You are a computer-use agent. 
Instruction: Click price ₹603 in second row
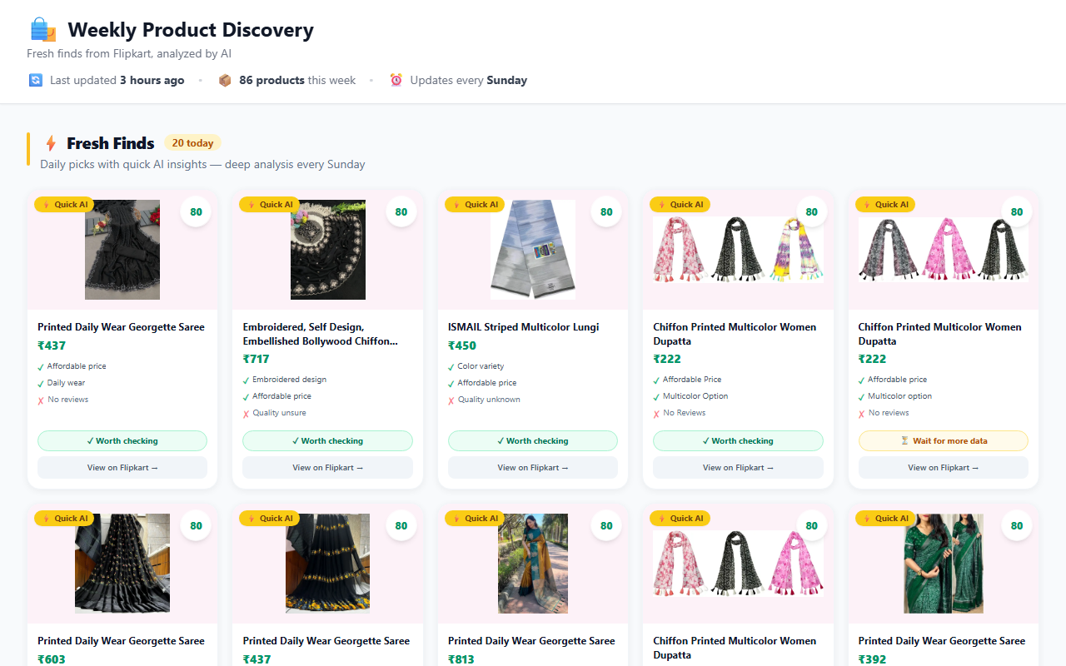point(52,659)
